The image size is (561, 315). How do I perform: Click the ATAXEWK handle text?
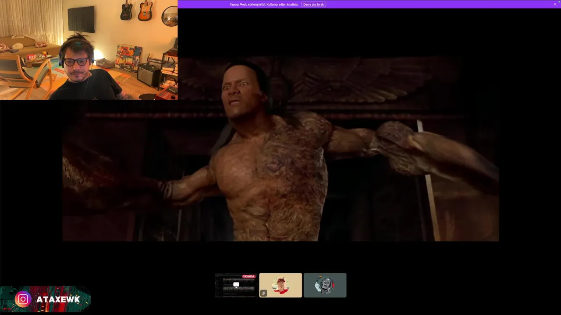click(58, 300)
